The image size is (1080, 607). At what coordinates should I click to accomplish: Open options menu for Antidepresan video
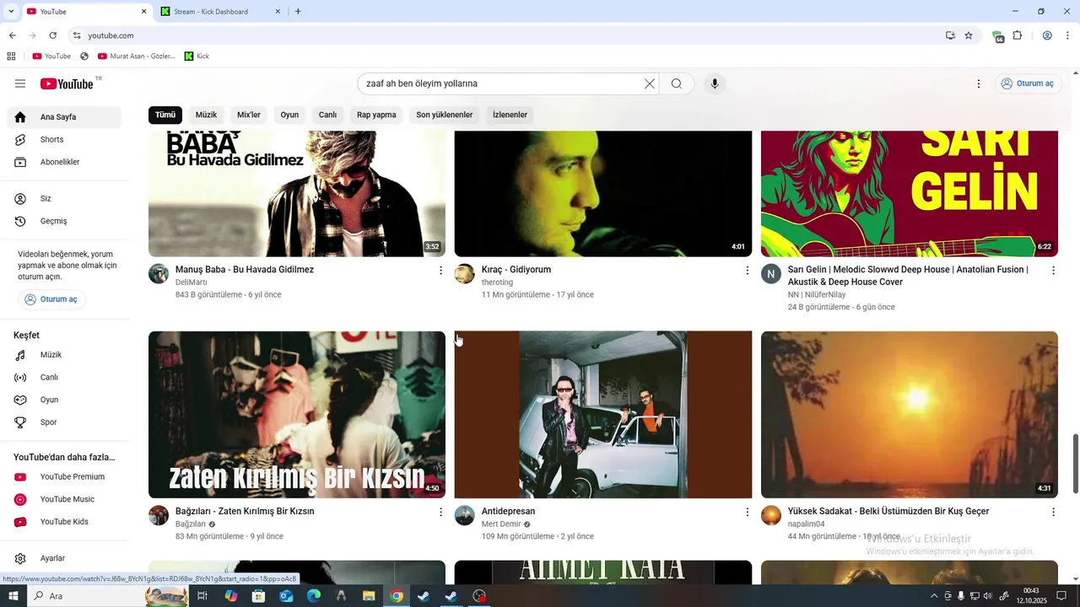pyautogui.click(x=747, y=512)
